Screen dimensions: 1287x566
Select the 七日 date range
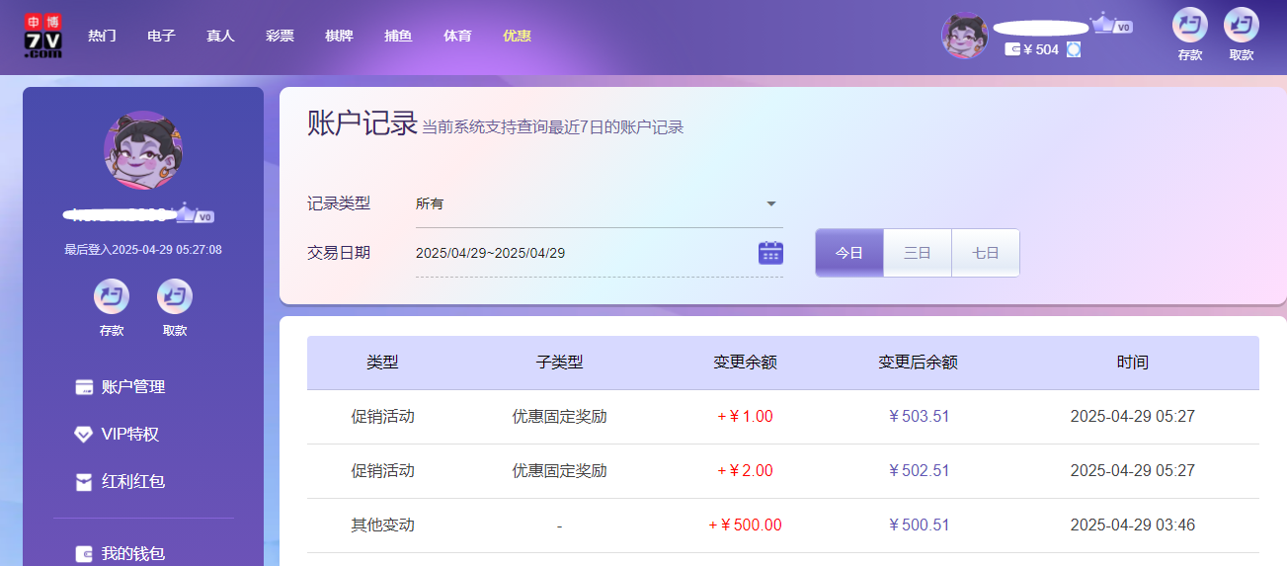[x=985, y=253]
